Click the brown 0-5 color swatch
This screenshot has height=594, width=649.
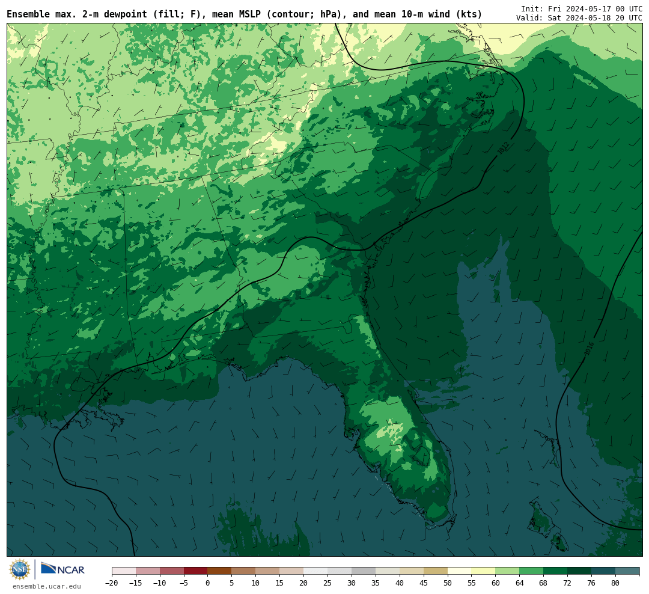(x=219, y=571)
